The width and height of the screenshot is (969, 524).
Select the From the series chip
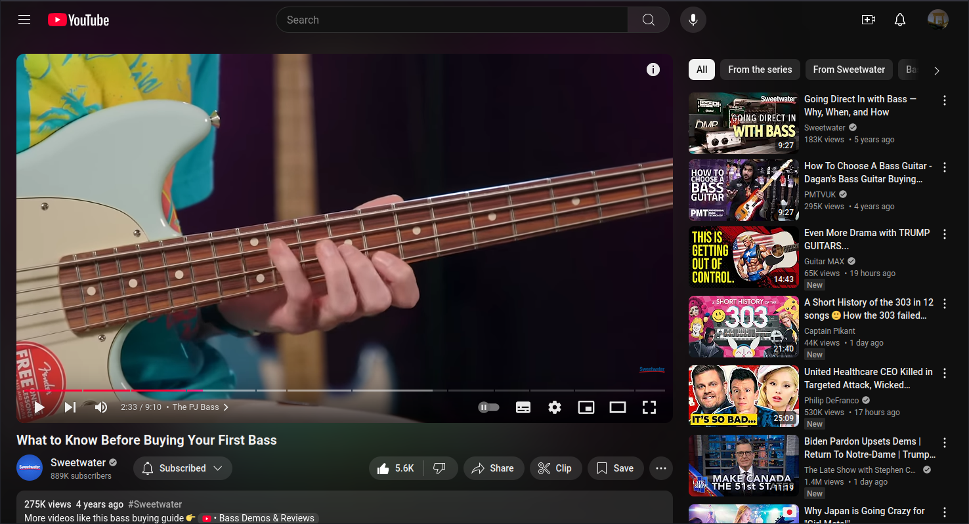pos(760,70)
